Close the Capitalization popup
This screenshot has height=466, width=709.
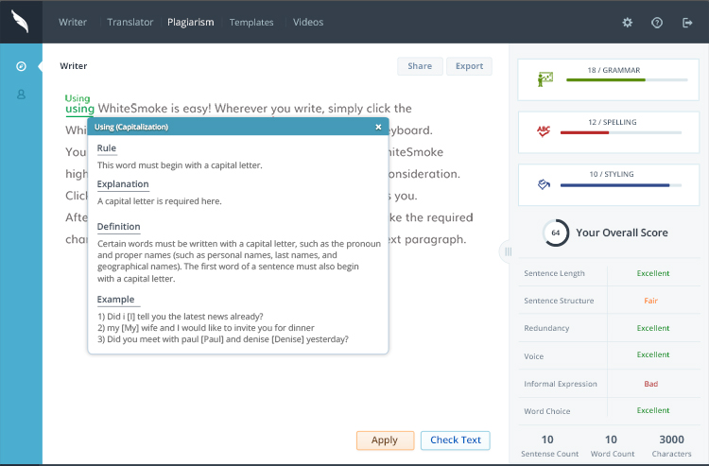[378, 127]
